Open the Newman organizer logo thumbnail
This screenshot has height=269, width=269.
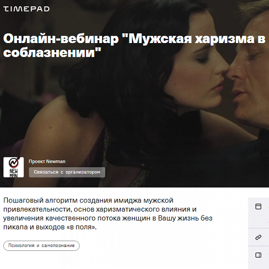14,167
